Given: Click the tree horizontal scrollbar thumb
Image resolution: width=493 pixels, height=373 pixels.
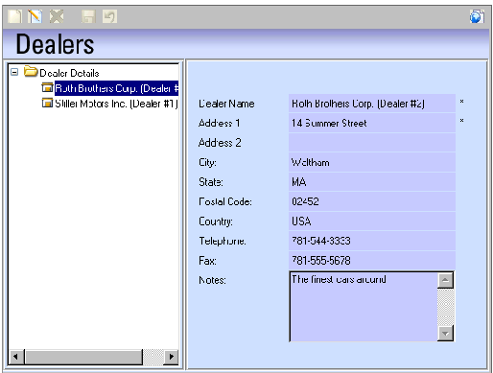Looking at the screenshot, I should [x=83, y=357].
